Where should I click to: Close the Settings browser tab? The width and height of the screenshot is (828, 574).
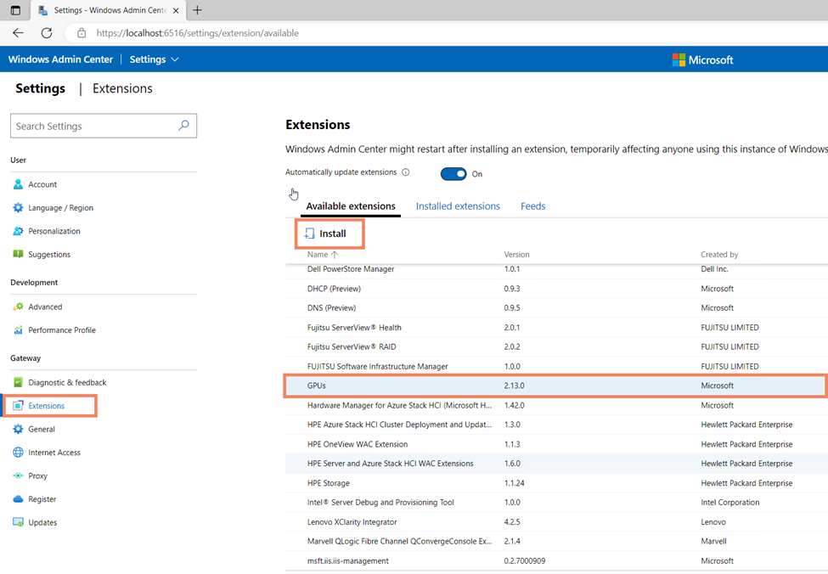(x=176, y=10)
